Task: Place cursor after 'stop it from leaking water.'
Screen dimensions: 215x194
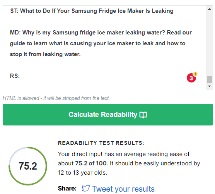Action: (x=80, y=54)
